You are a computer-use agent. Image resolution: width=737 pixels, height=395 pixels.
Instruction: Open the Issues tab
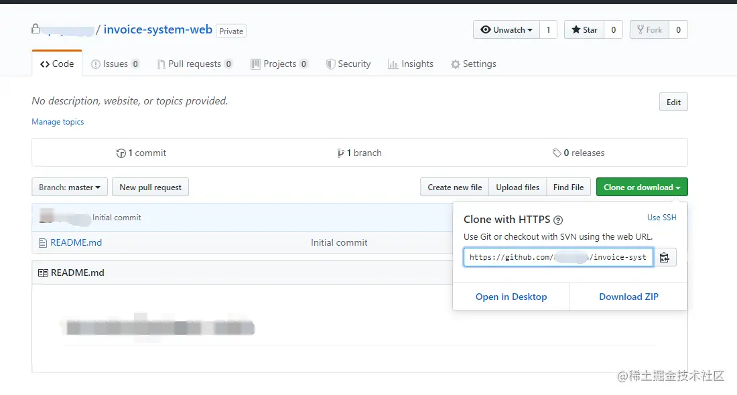[115, 64]
